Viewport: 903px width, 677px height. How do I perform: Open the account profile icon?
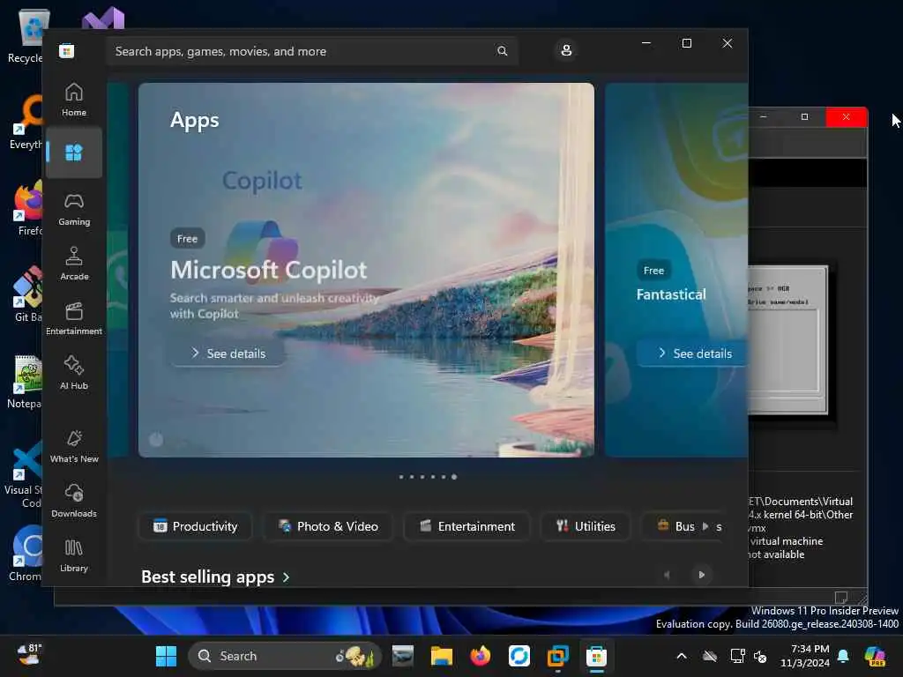tap(566, 50)
